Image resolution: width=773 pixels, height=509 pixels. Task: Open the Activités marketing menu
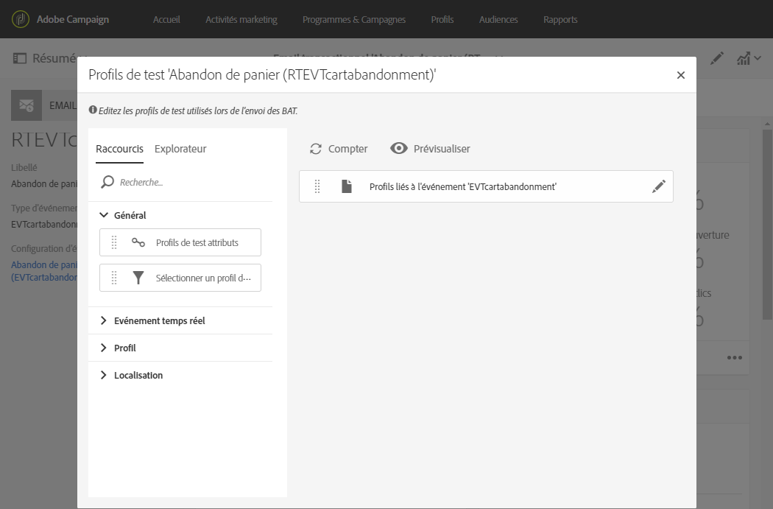[241, 19]
